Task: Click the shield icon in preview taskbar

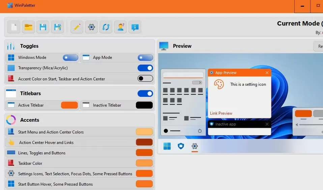Action: (181, 146)
